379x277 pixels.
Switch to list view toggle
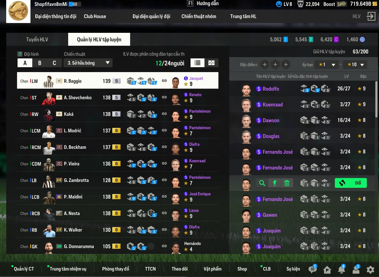198,63
